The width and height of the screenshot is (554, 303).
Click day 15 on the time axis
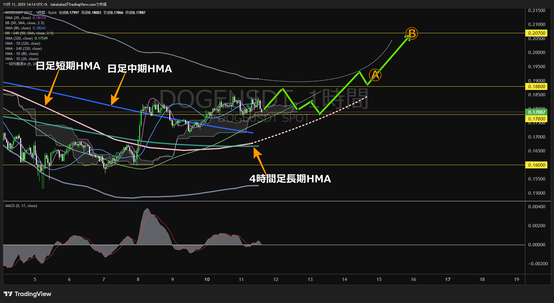pyautogui.click(x=379, y=279)
